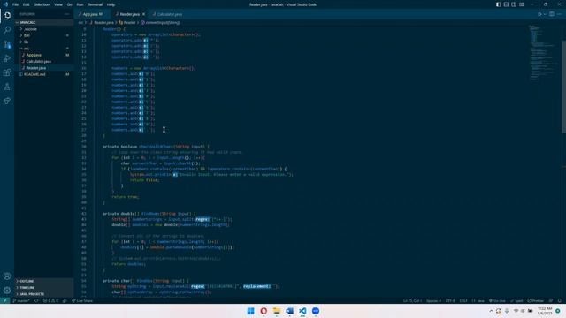This screenshot has width=566, height=318.
Task: Open the run dropdown arrow beside Run button
Action: click(x=545, y=14)
